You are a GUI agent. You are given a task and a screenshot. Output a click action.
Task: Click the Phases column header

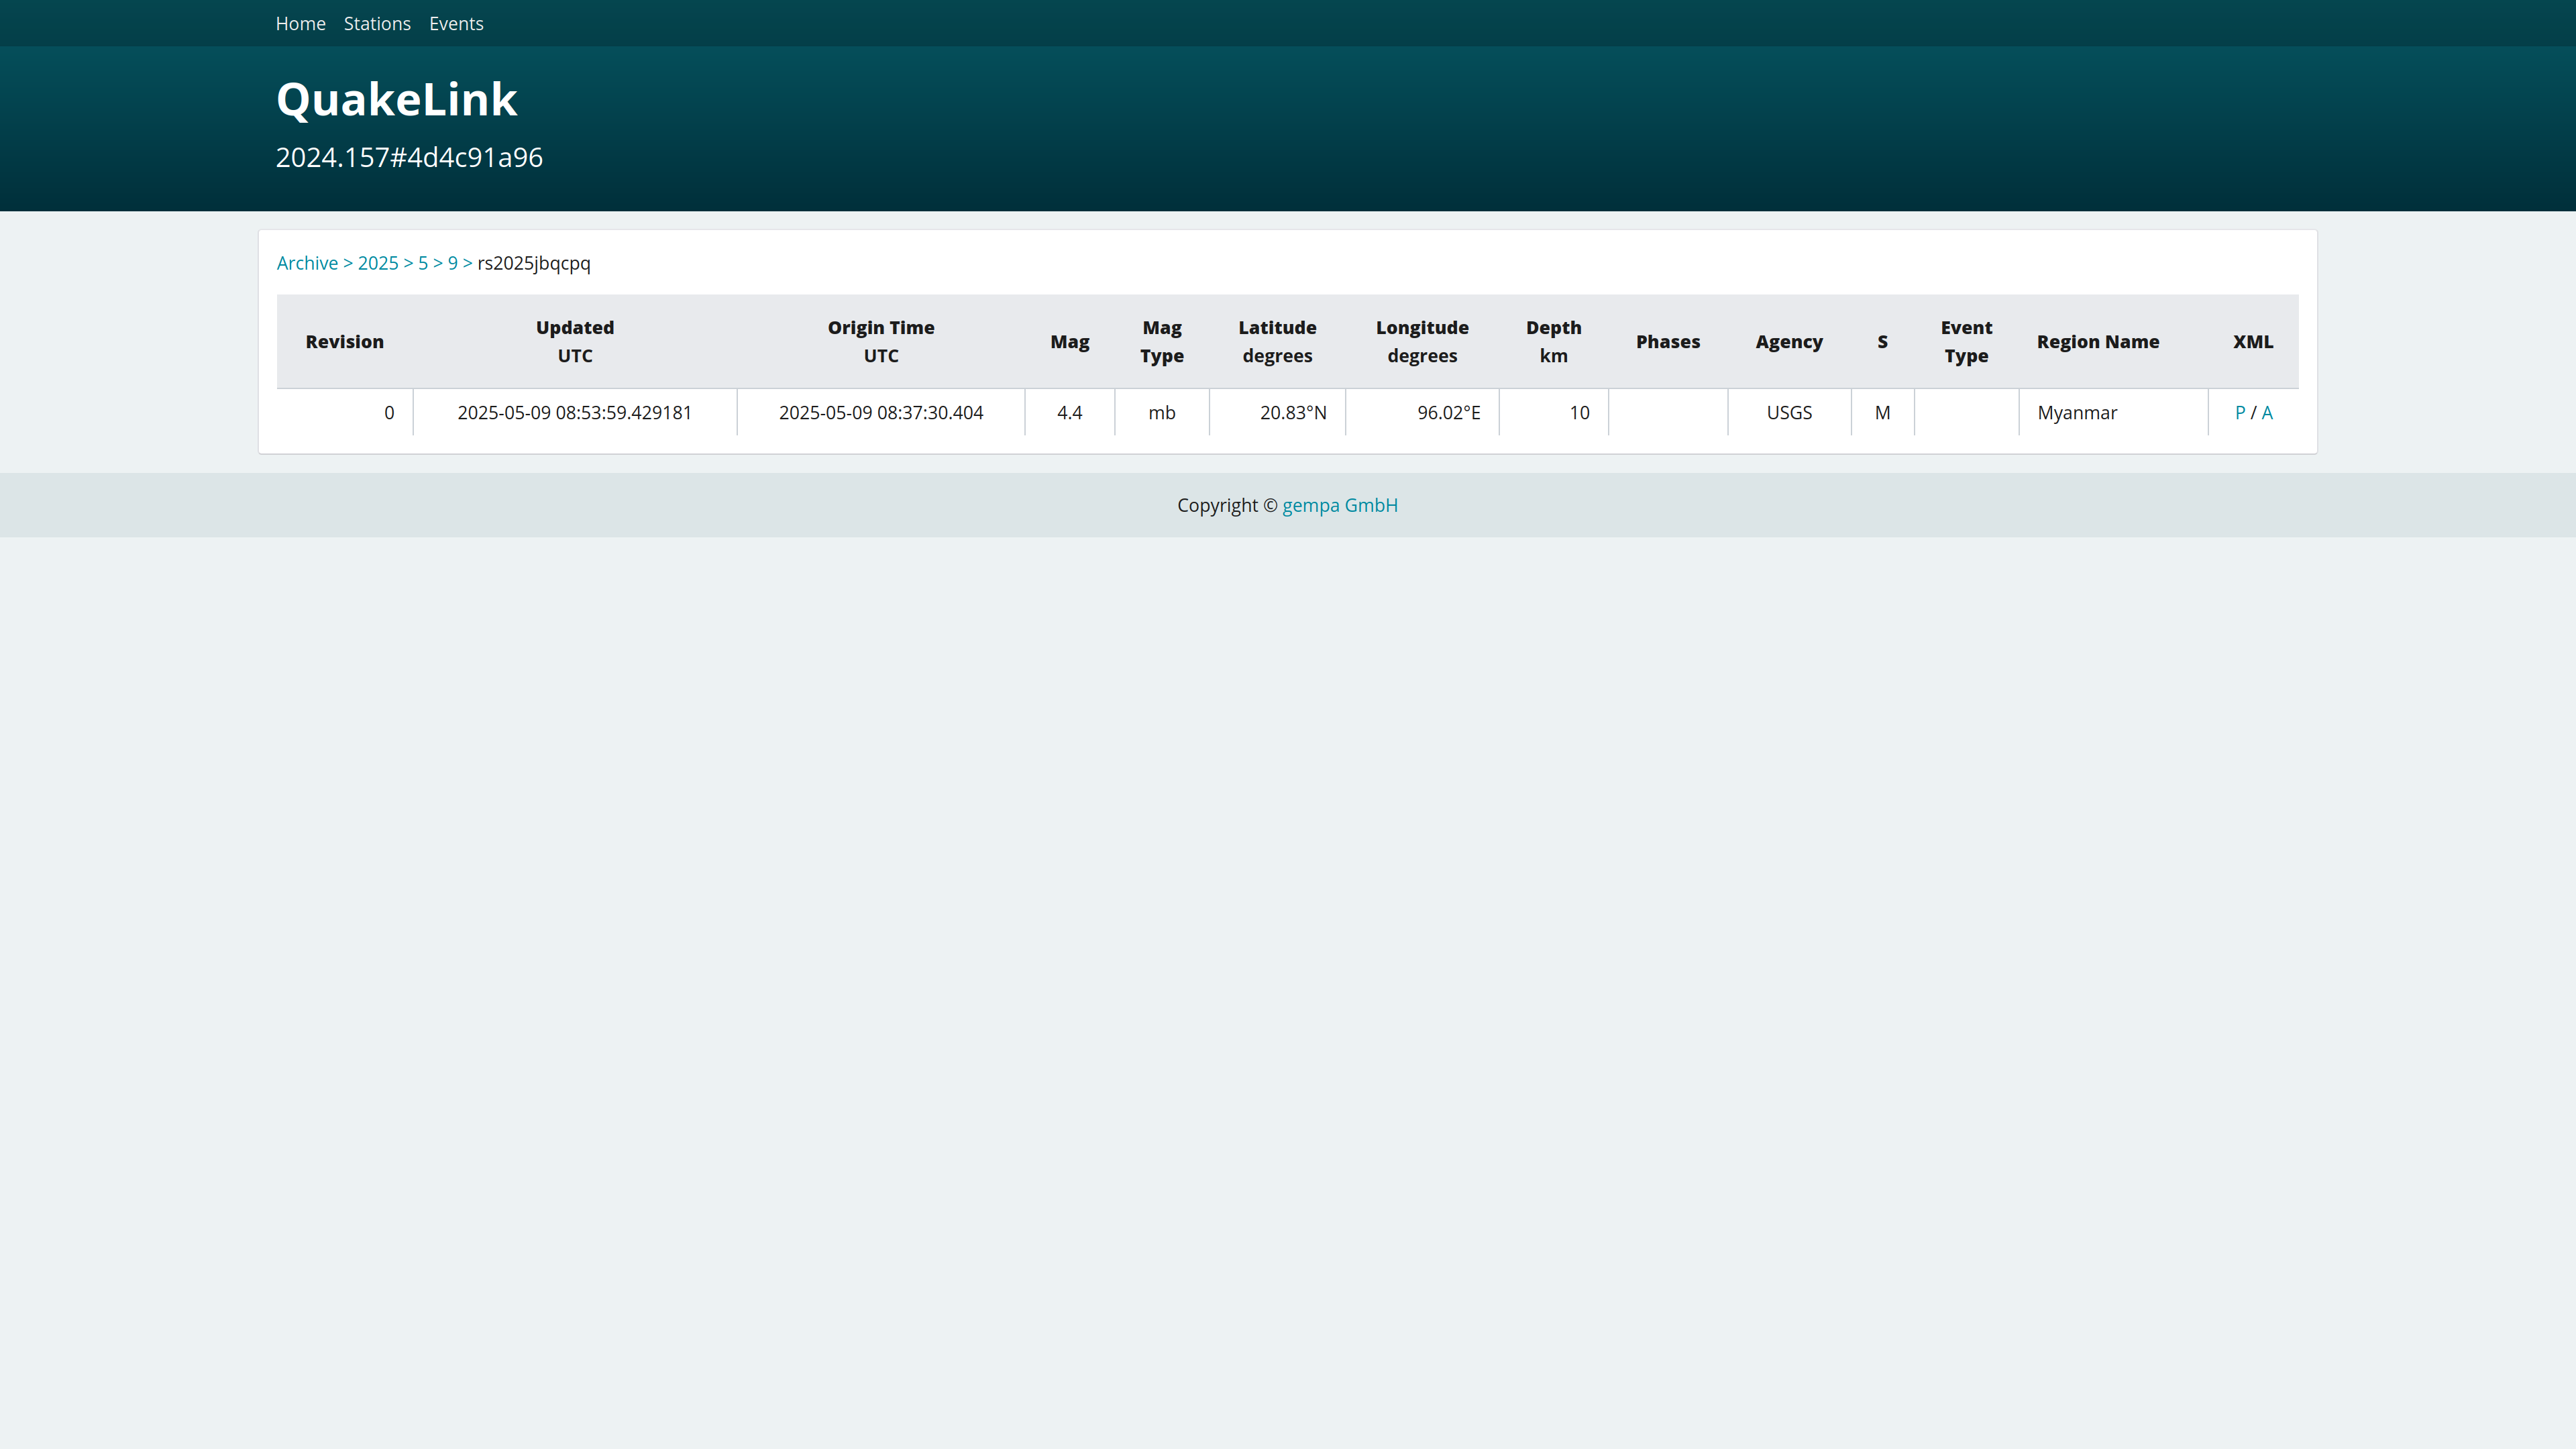point(1668,341)
